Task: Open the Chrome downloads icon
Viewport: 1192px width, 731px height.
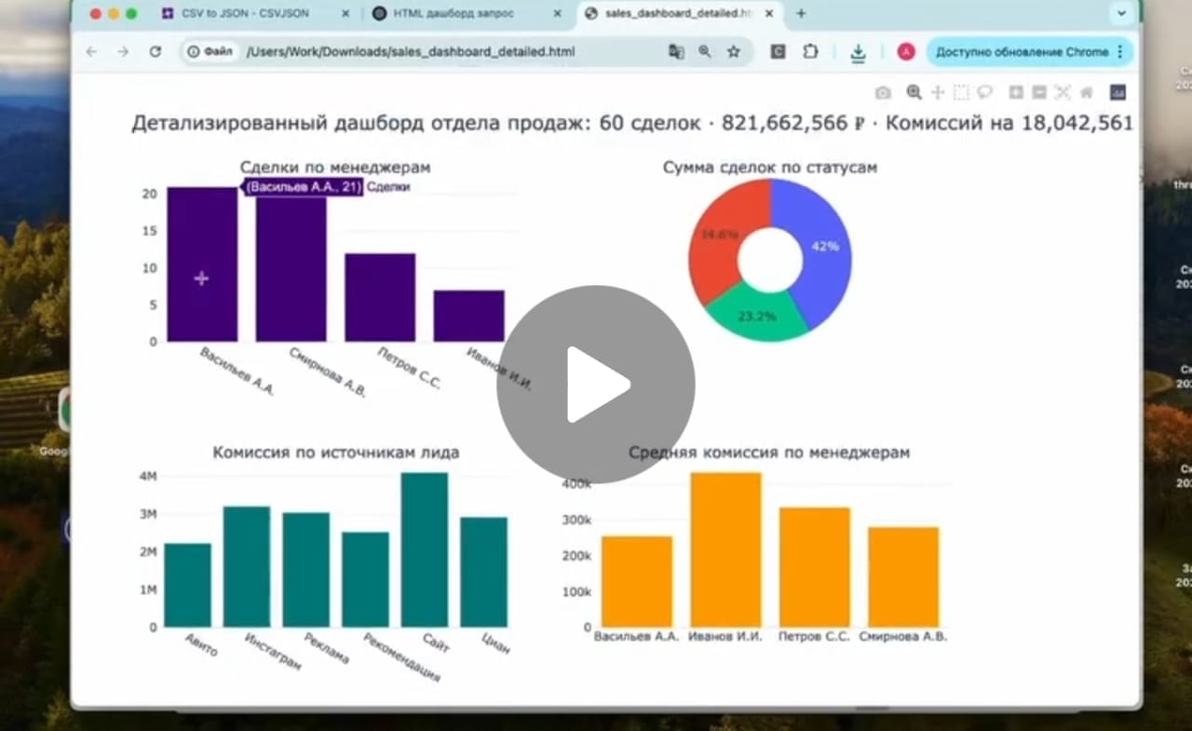Action: pyautogui.click(x=858, y=52)
